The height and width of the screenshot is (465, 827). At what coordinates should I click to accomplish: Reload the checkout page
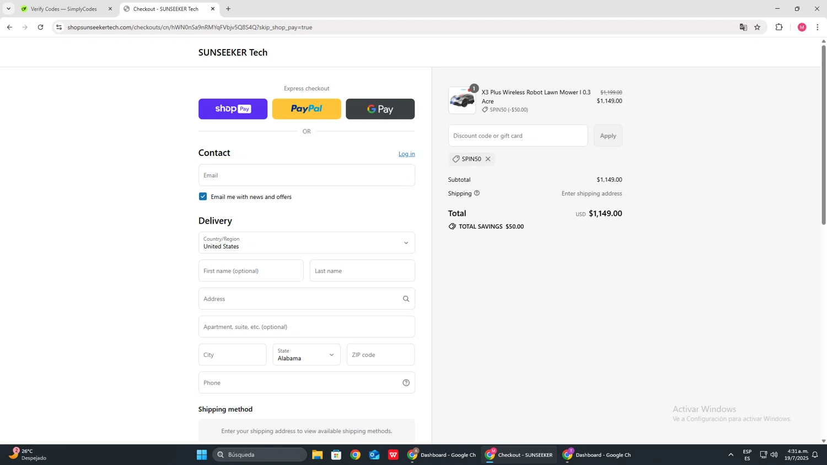point(40,27)
